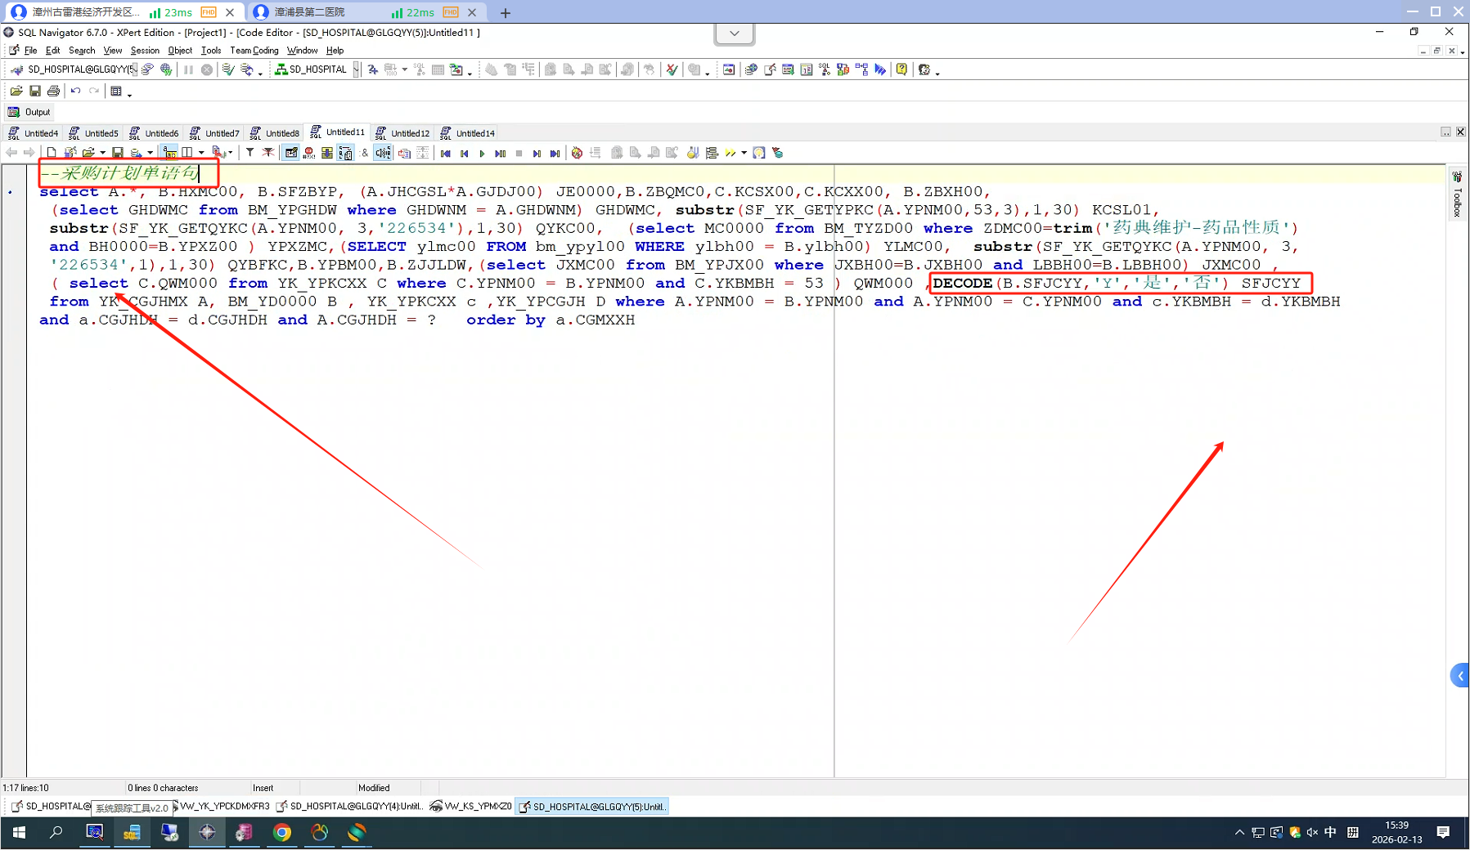Click the open folder icon in the file toolbar
1470x850 pixels.
16,91
